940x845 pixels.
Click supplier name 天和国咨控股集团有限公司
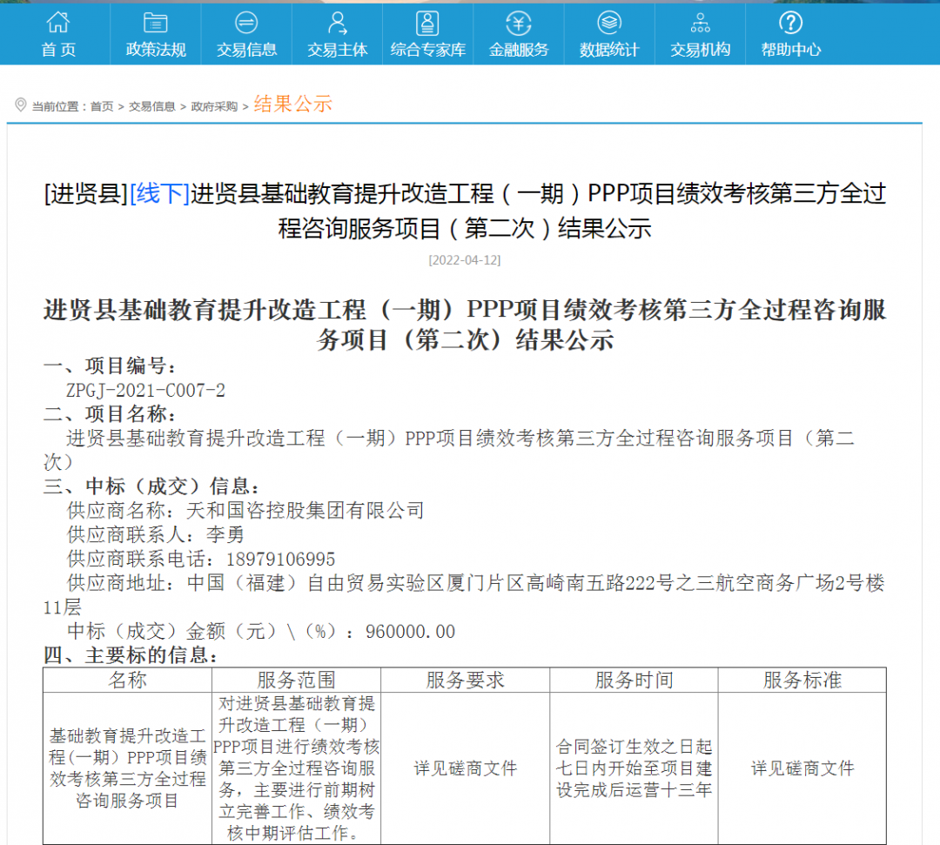[305, 511]
